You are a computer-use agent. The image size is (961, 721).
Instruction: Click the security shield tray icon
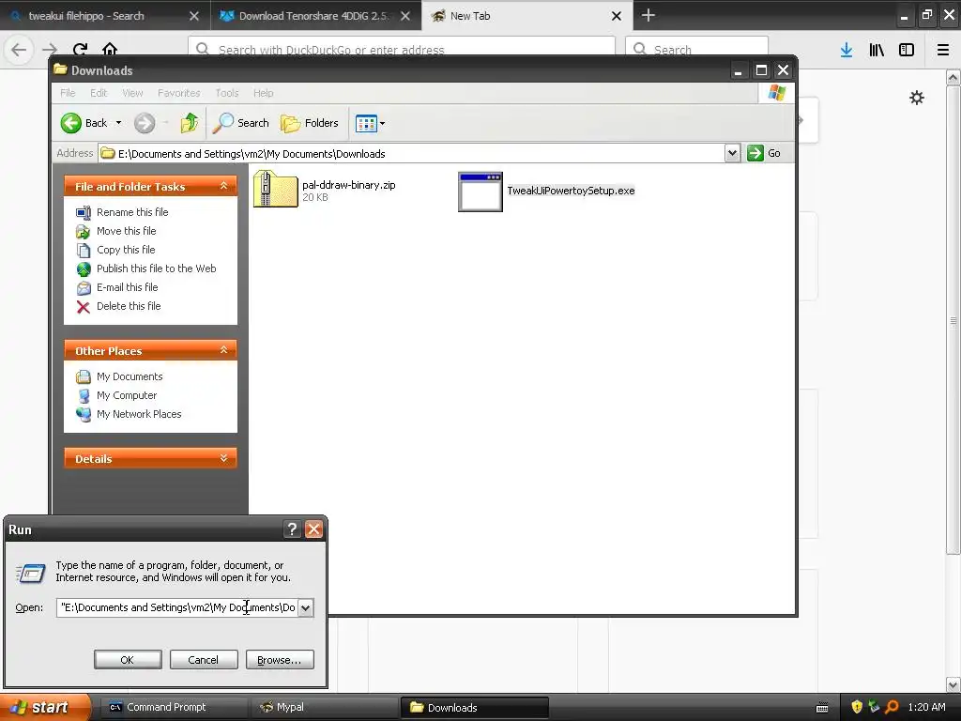tap(856, 707)
